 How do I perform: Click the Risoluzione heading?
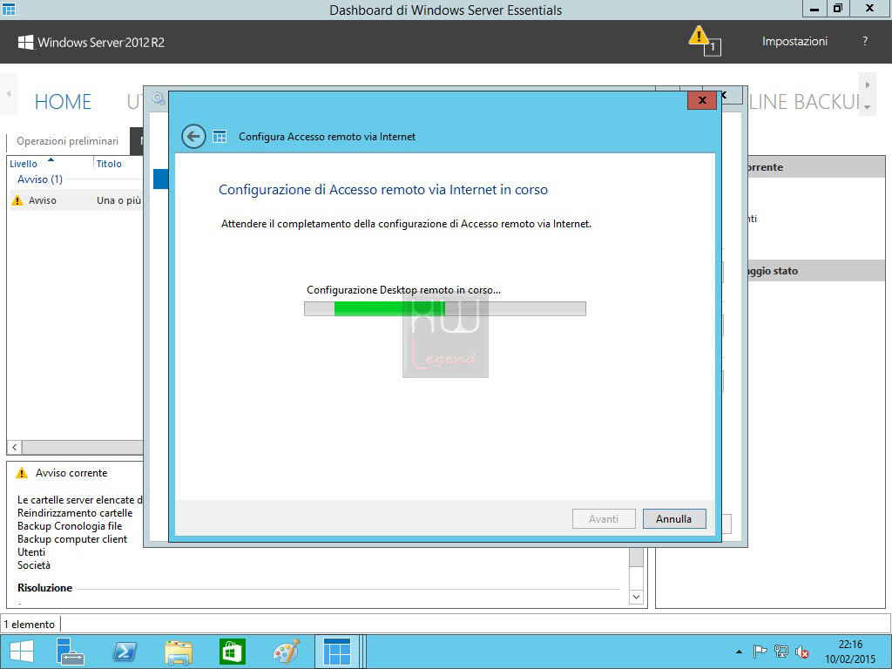[x=45, y=588]
